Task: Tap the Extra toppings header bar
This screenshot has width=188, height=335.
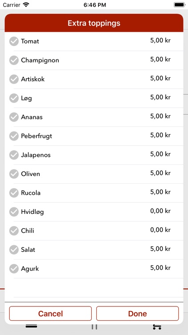Action: tap(94, 23)
